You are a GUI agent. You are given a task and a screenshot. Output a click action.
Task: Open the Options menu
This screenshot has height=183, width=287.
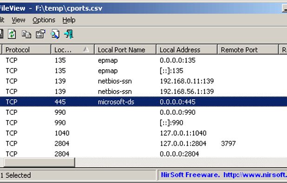(44, 20)
